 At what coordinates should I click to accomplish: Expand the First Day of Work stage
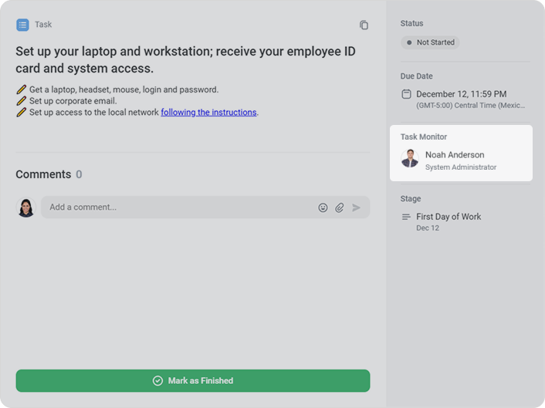448,217
